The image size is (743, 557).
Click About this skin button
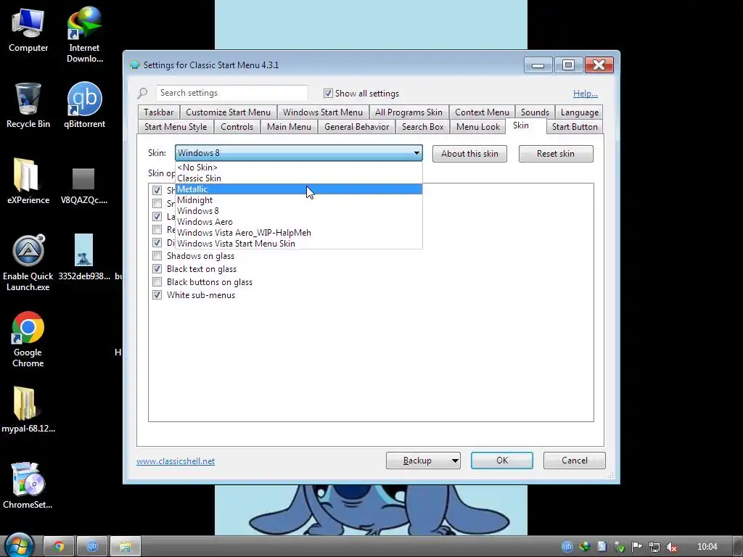(469, 154)
